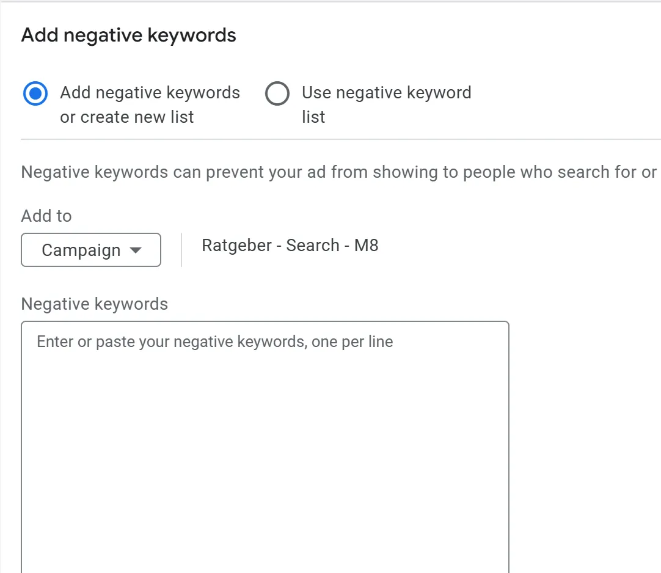This screenshot has height=573, width=661.
Task: Click the "Enter or paste your negative keywords" placeholder
Action: pyautogui.click(x=214, y=341)
